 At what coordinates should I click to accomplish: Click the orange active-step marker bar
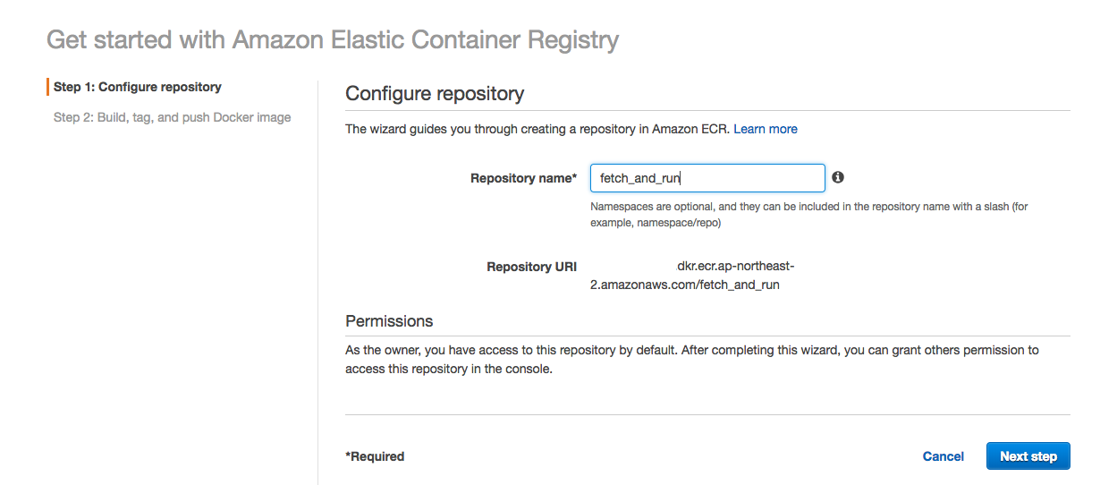point(47,87)
